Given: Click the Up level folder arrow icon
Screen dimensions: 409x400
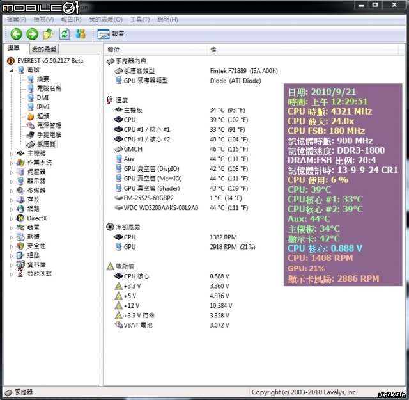Looking at the screenshot, I should (49, 34).
